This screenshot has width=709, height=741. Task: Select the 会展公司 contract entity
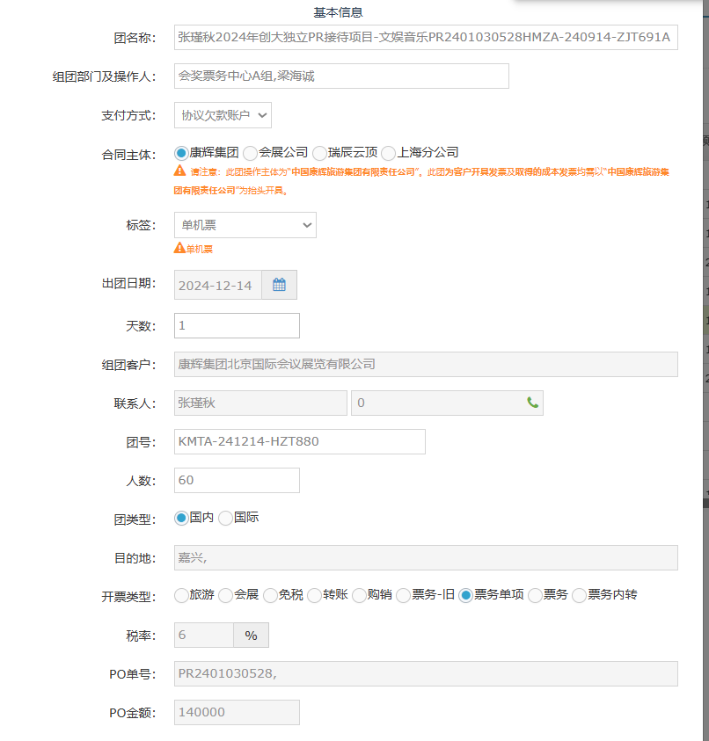[x=250, y=153]
